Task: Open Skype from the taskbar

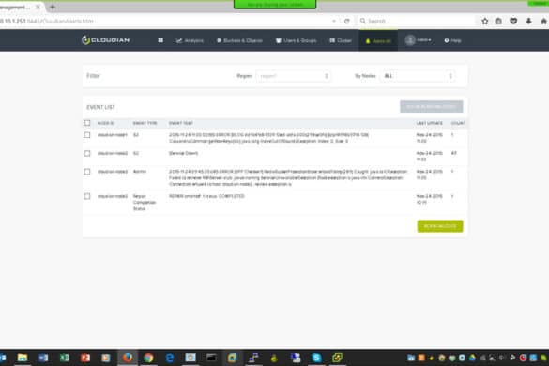Action: click(x=316, y=358)
